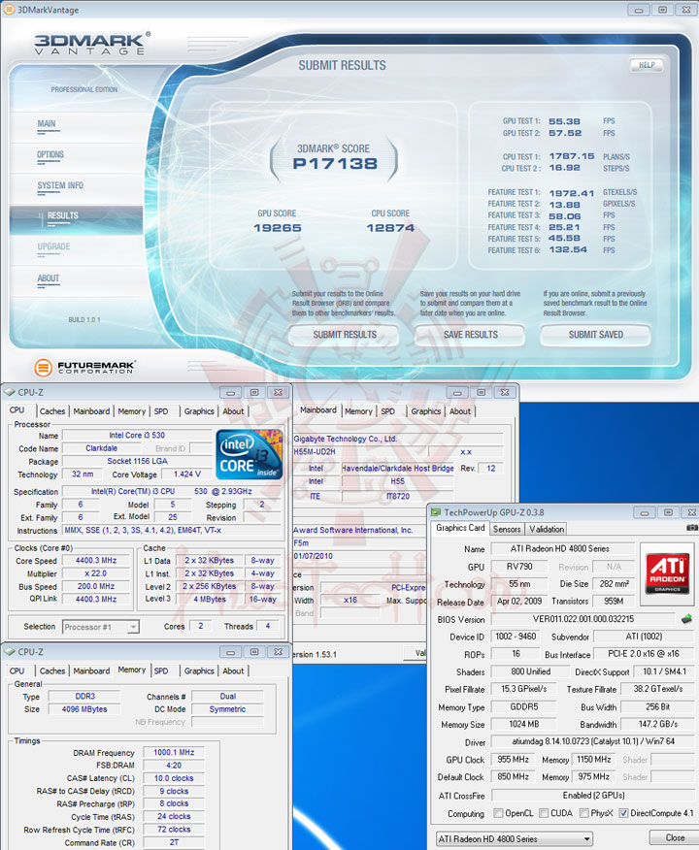Click the memory CPU-Z window title icon
This screenshot has height=850, width=699.
(9, 652)
